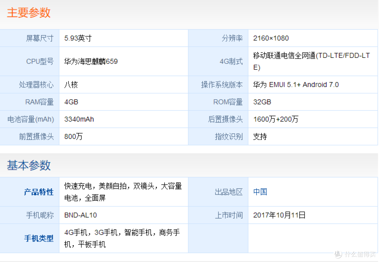Click the 基本参数 section heading
Viewport: 379px width, 262px height.
point(28,166)
